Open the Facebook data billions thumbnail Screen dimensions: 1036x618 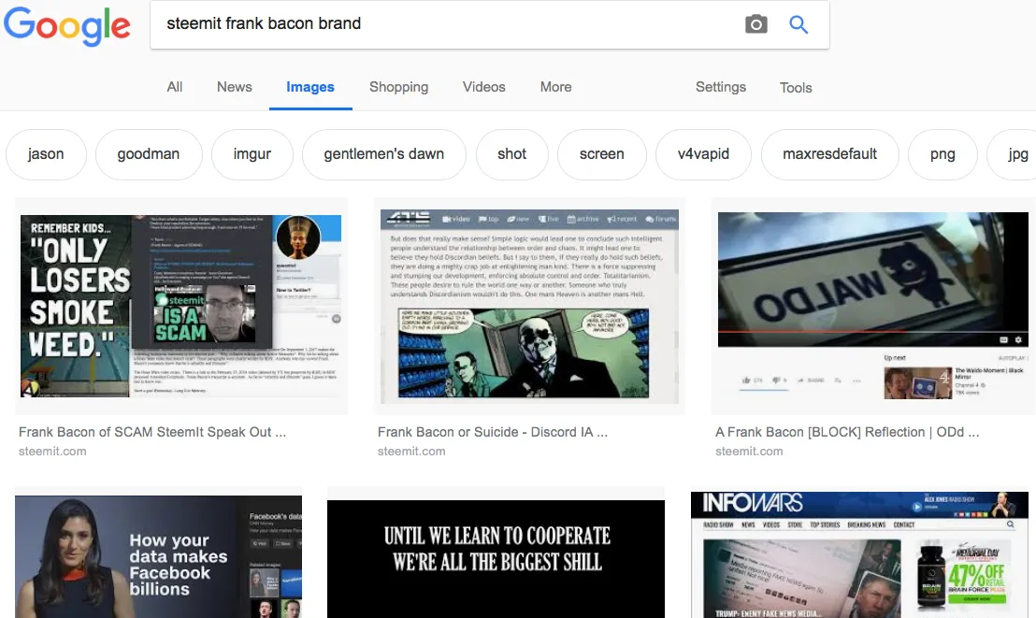coord(159,556)
